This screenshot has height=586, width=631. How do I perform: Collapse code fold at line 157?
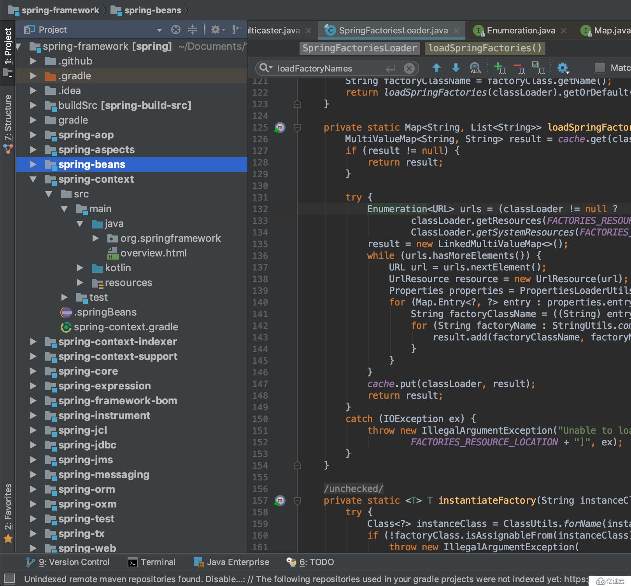point(297,501)
